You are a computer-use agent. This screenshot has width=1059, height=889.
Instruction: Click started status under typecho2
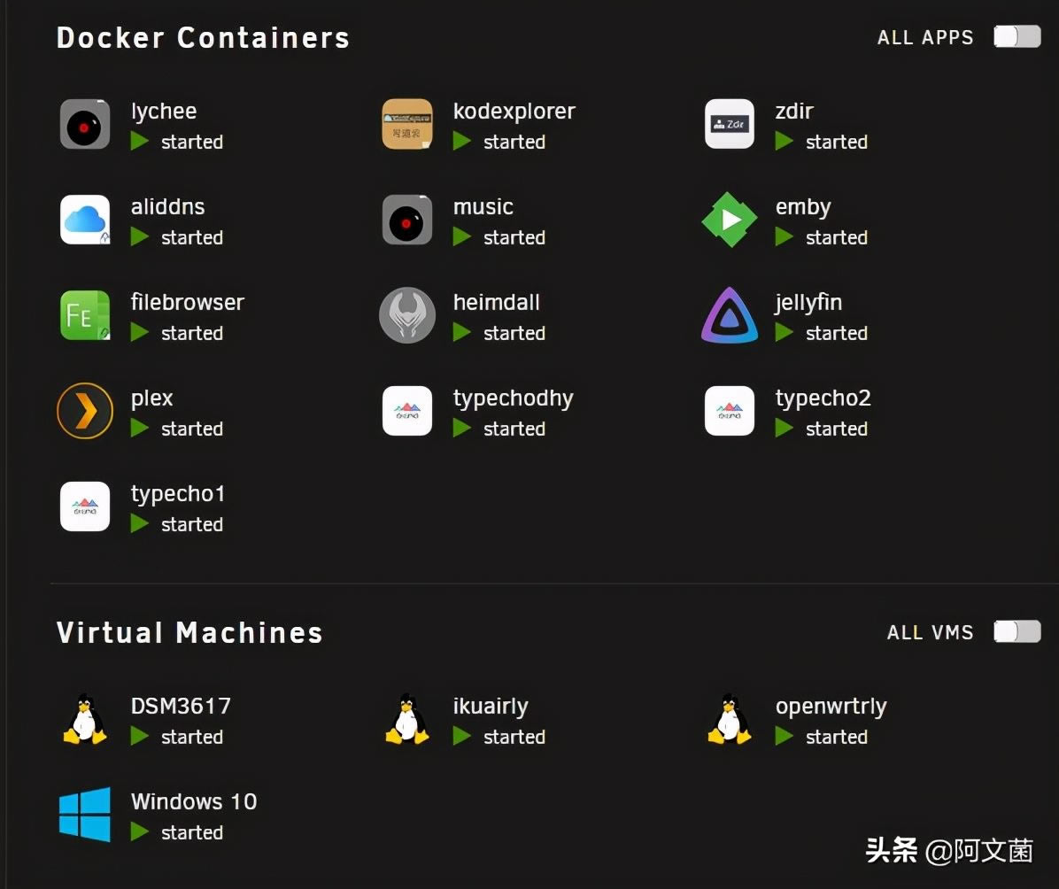[836, 429]
